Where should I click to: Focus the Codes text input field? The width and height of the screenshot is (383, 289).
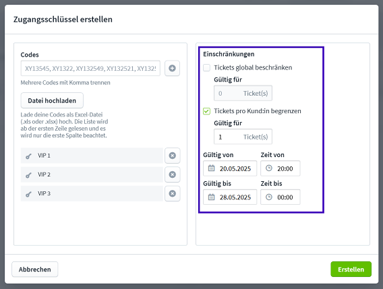click(90, 68)
